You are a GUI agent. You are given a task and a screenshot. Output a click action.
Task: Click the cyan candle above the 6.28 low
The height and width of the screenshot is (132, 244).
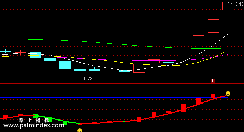click(x=80, y=70)
